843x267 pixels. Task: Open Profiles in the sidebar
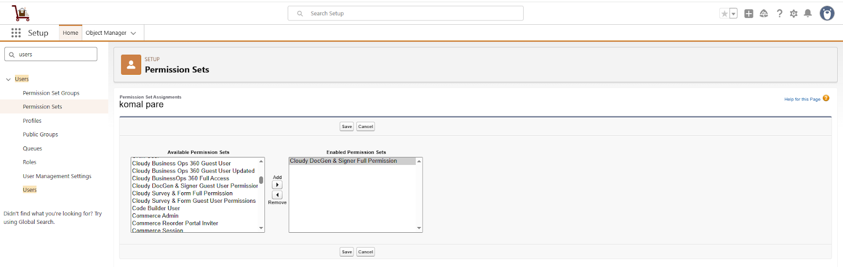32,121
